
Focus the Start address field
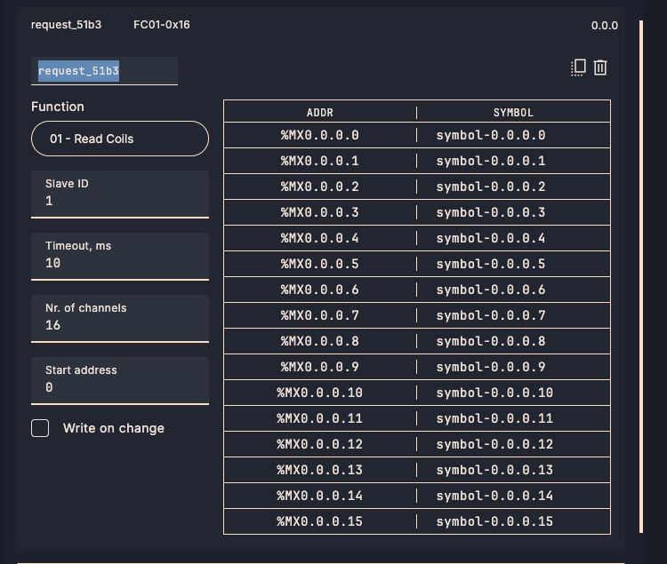click(120, 381)
